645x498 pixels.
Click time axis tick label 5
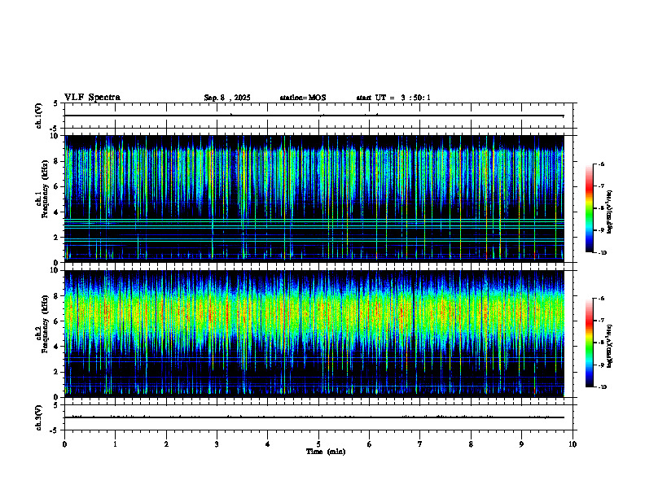pos(318,444)
